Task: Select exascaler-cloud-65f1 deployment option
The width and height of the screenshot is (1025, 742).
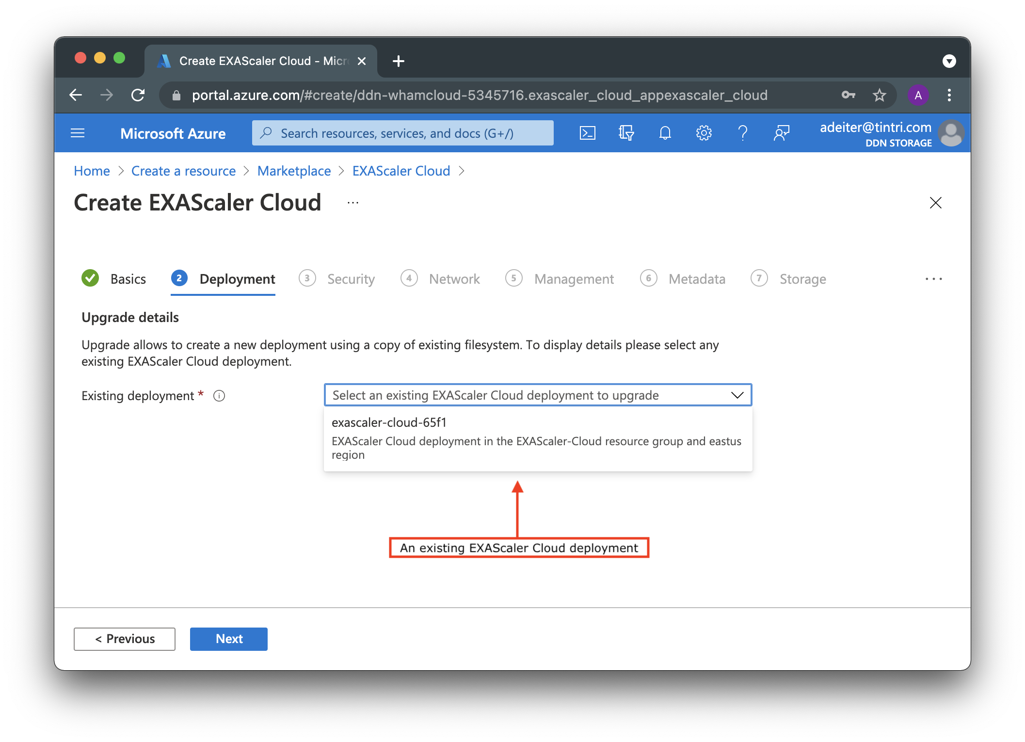Action: [538, 438]
